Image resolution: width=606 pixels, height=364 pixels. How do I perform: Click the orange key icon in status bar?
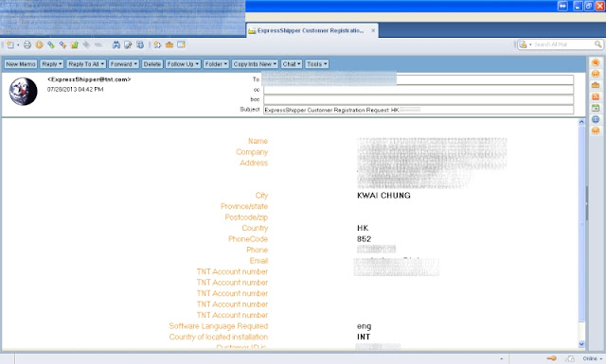pyautogui.click(x=552, y=358)
